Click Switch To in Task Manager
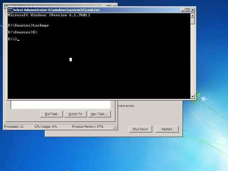The width and height of the screenshot is (228, 171). [75, 114]
